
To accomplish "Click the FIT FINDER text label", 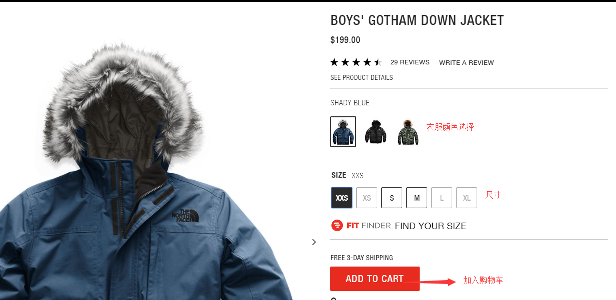I will click(369, 226).
